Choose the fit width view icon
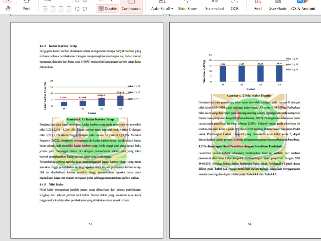The image size is (321, 241). point(61,9)
